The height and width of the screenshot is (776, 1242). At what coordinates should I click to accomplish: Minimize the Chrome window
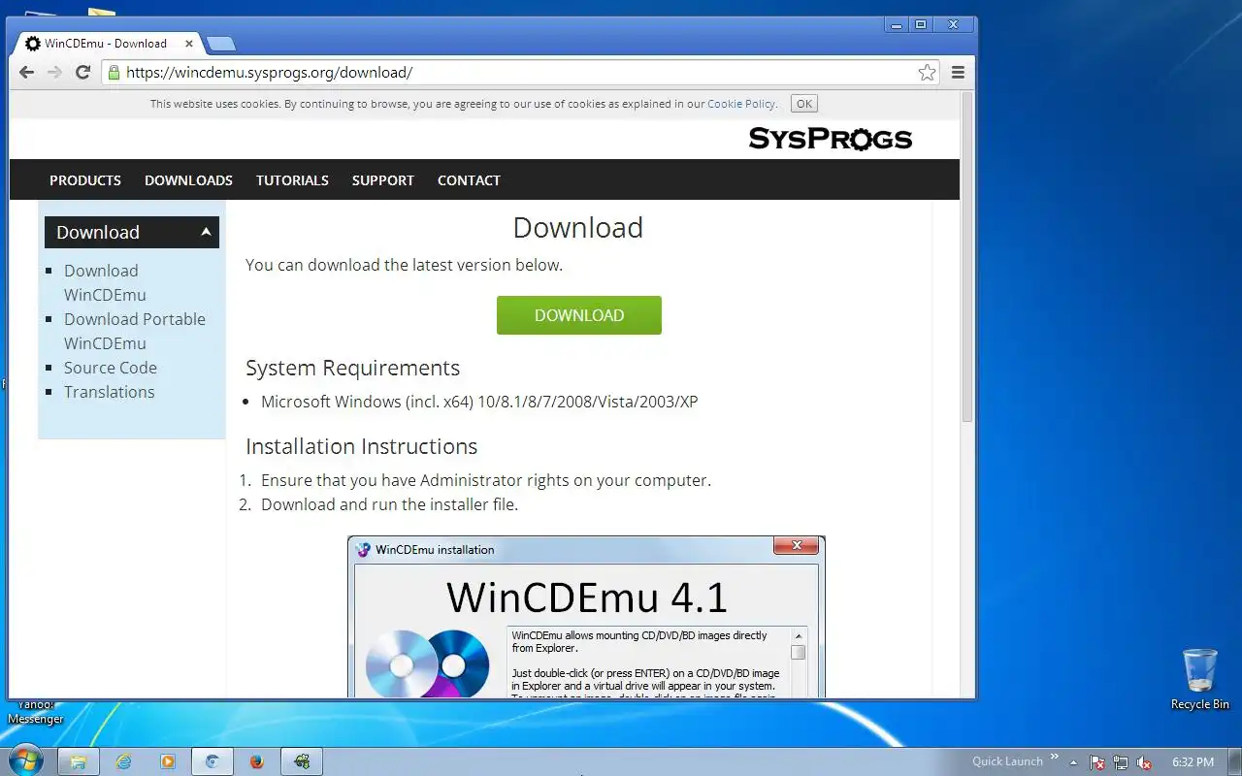coord(897,24)
